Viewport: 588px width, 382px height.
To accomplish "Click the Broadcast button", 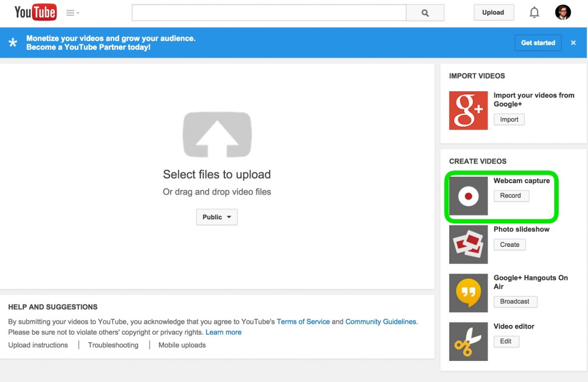I will click(x=515, y=302).
